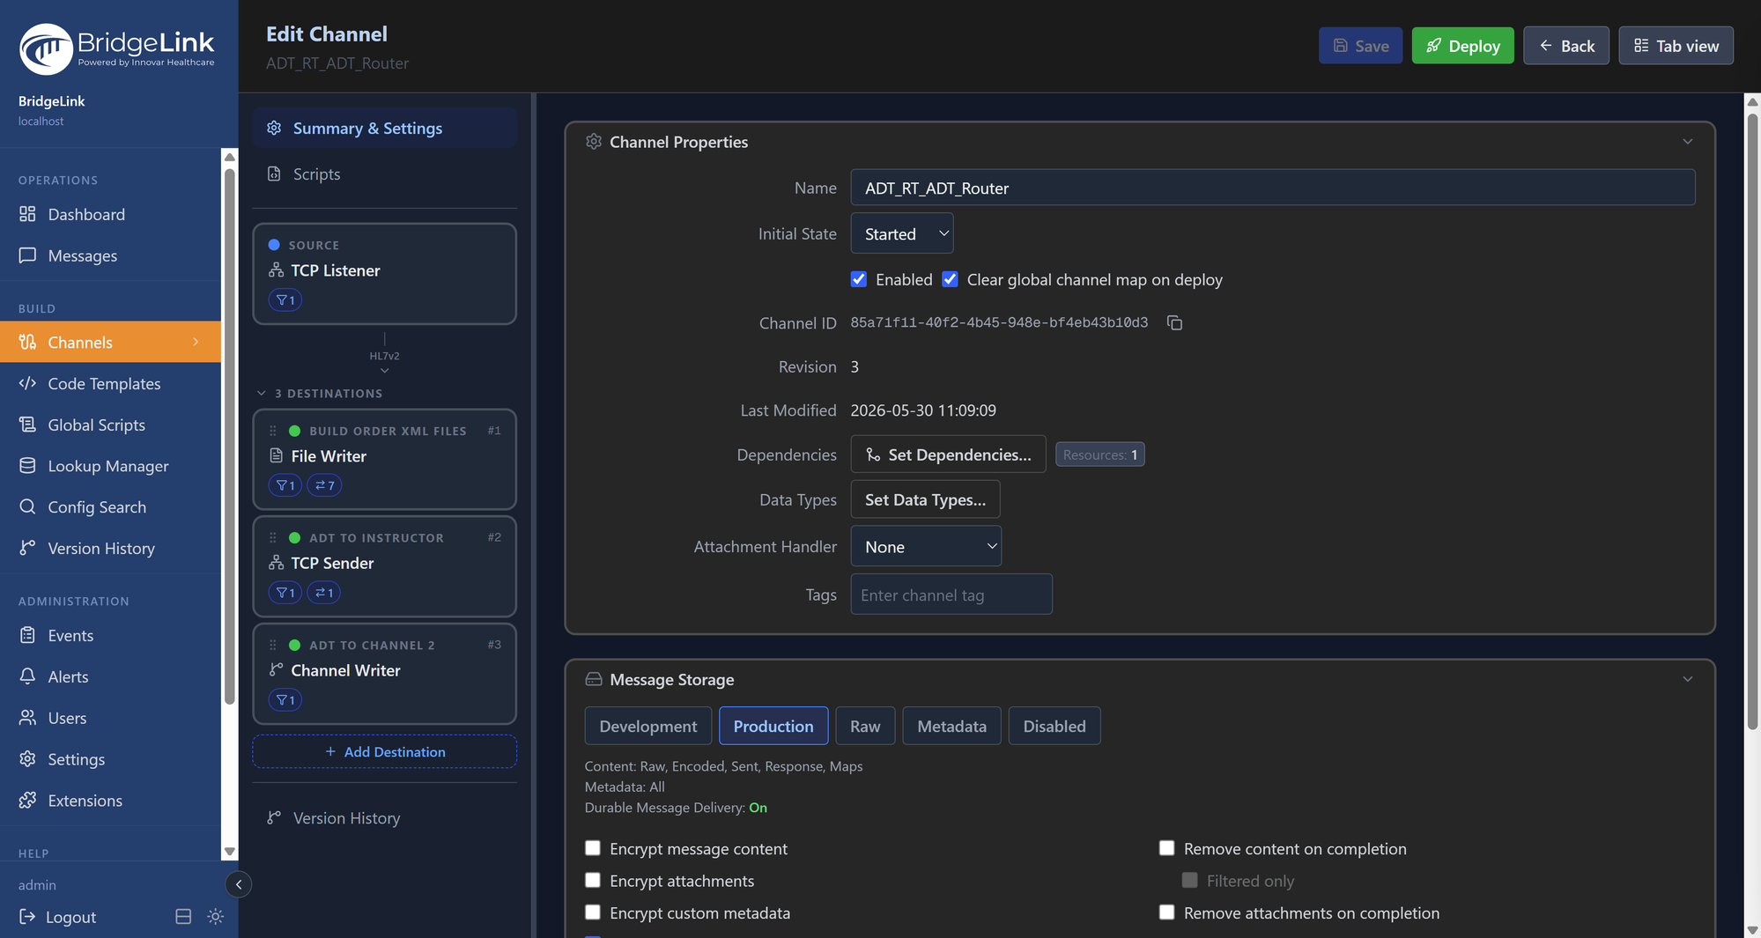Collapse the sidebar with the chevron button
The height and width of the screenshot is (938, 1761).
point(238,884)
